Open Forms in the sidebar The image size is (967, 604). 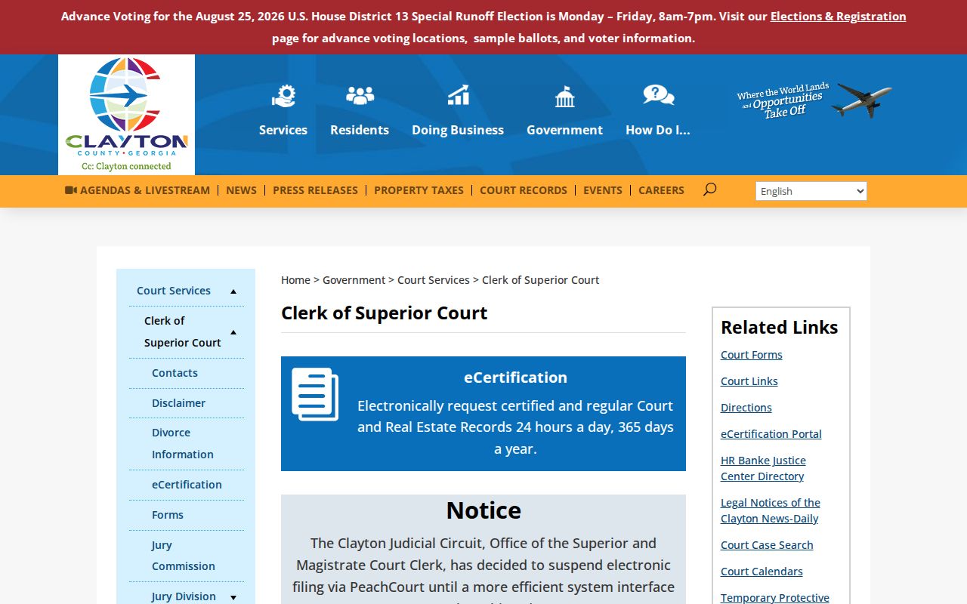coord(168,515)
